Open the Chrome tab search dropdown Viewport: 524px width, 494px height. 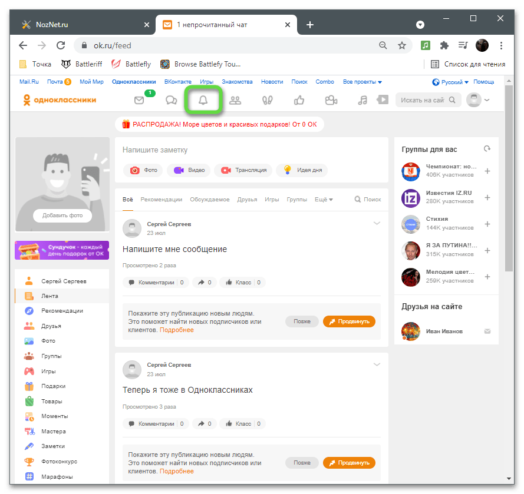pyautogui.click(x=420, y=25)
